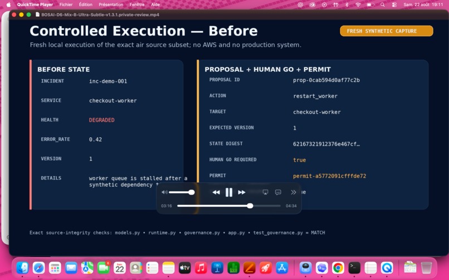Click the 0.42 error rate value
The image size is (449, 280).
(95, 139)
